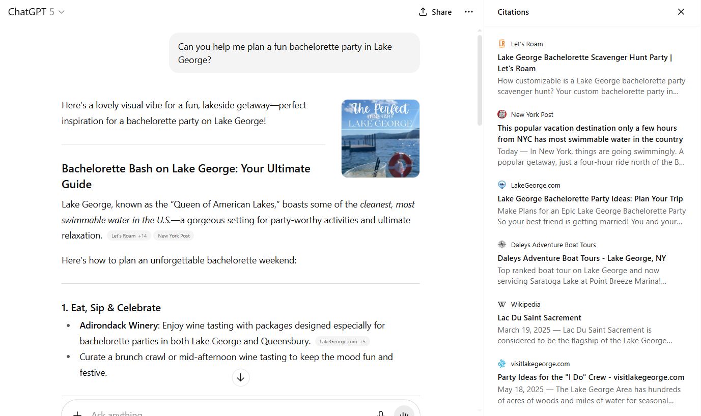Click the visitlakegeorge.com source name label
Screen dimensions: 701x416
coord(540,364)
